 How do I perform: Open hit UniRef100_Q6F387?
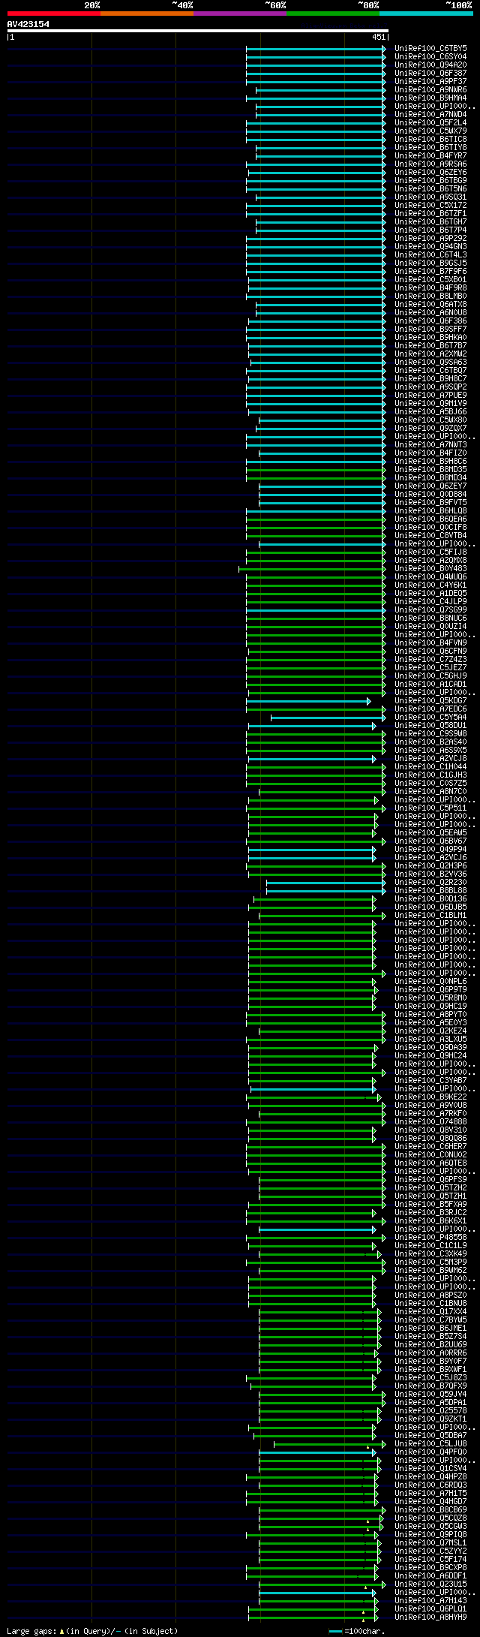(x=430, y=73)
